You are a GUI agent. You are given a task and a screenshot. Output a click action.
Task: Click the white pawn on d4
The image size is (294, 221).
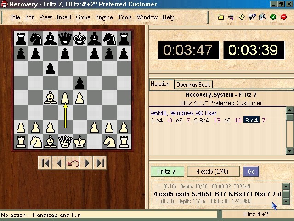(x=65, y=98)
